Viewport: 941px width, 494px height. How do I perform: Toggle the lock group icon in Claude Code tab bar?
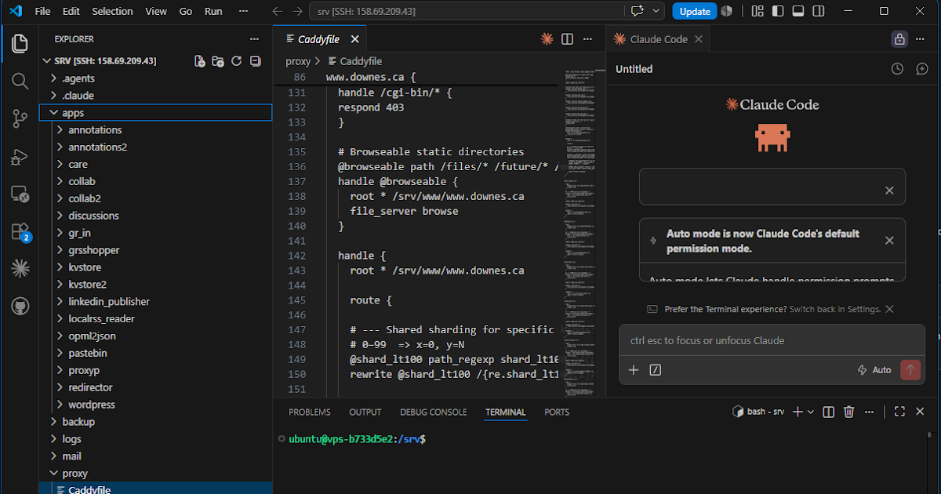899,39
